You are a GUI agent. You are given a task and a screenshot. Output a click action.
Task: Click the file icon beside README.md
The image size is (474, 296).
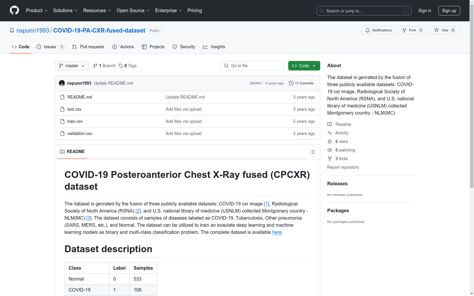pos(62,97)
